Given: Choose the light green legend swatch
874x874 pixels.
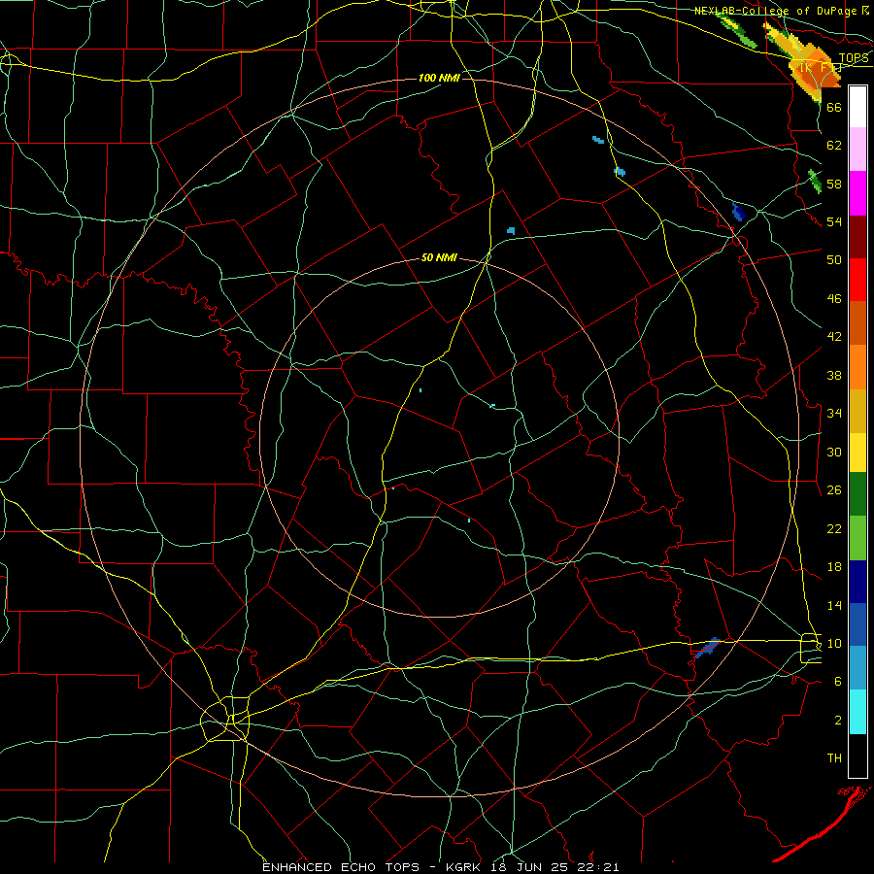Looking at the screenshot, I should point(857,538).
